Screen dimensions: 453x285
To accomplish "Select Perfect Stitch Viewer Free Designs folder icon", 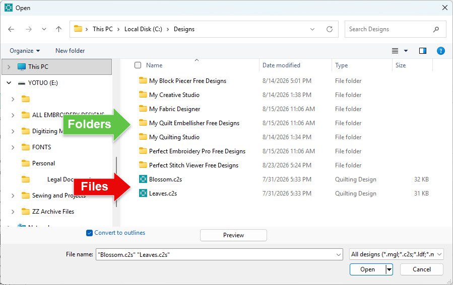I will tap(143, 165).
